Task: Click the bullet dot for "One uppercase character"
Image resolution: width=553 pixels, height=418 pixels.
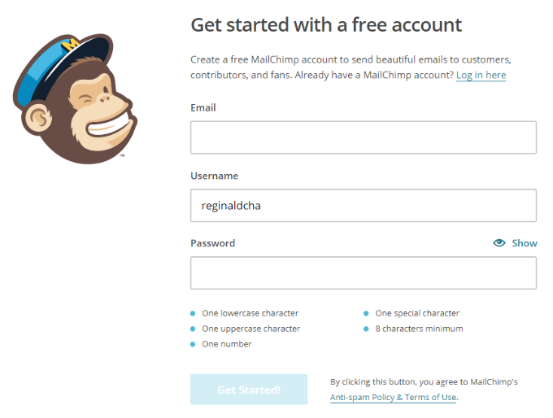Action: pyautogui.click(x=193, y=329)
